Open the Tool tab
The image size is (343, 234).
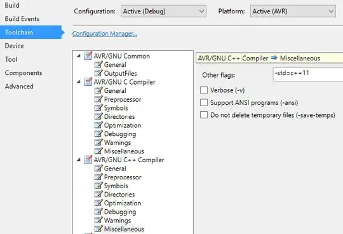click(x=11, y=59)
